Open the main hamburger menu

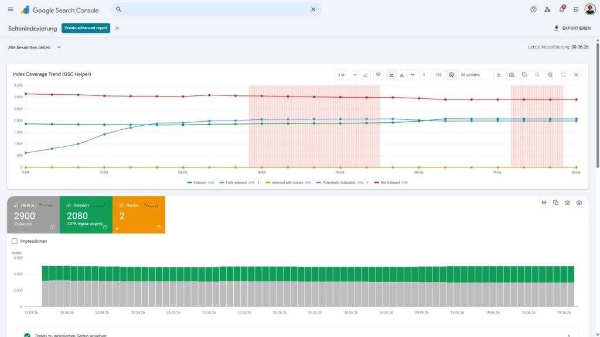point(11,9)
